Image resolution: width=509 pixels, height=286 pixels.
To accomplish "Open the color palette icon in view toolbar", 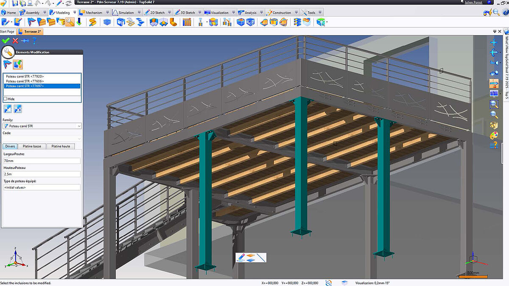I will (494, 135).
